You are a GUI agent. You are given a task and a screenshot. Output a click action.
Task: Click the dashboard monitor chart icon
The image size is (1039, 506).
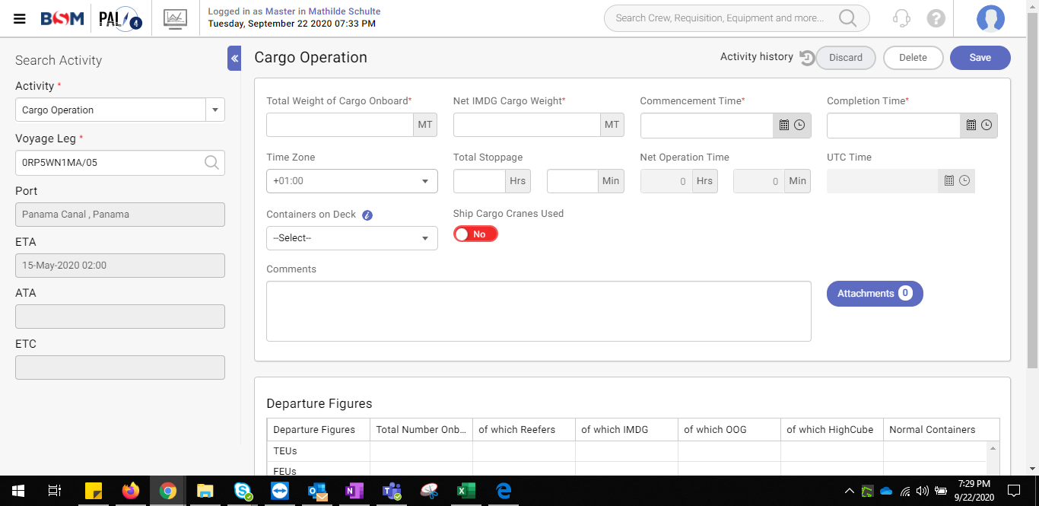175,19
